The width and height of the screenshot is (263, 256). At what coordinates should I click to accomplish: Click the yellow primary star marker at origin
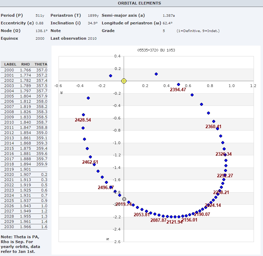tap(124, 81)
